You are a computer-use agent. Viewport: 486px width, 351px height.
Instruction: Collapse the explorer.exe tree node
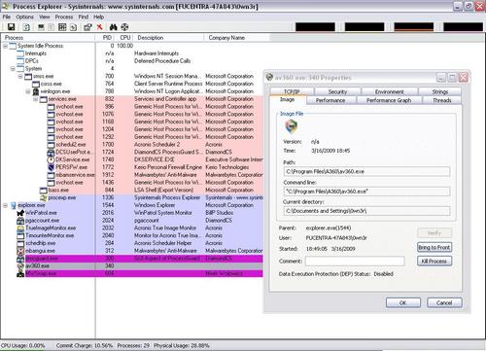[6, 205]
